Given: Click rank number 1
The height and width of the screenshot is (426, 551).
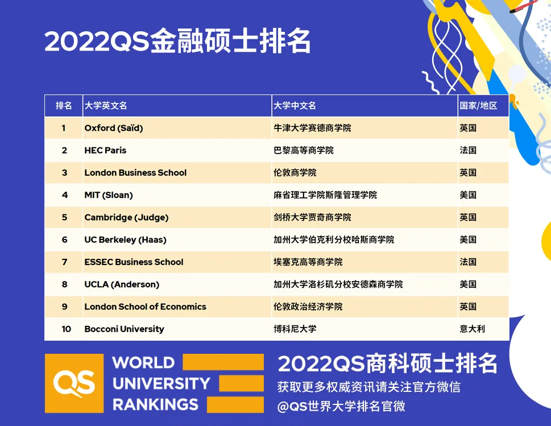Looking at the screenshot, I should [x=64, y=128].
